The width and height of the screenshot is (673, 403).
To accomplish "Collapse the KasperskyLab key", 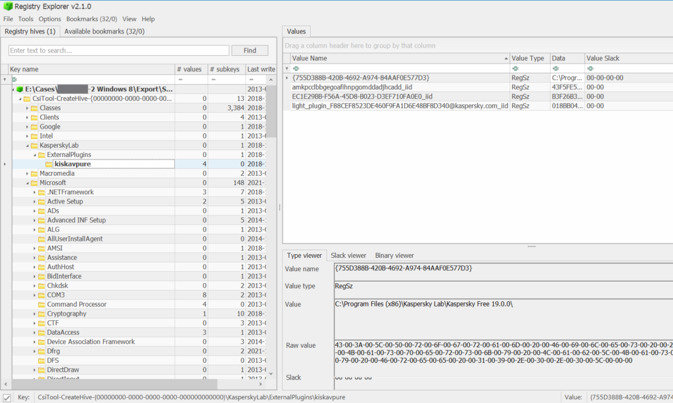I will point(28,146).
